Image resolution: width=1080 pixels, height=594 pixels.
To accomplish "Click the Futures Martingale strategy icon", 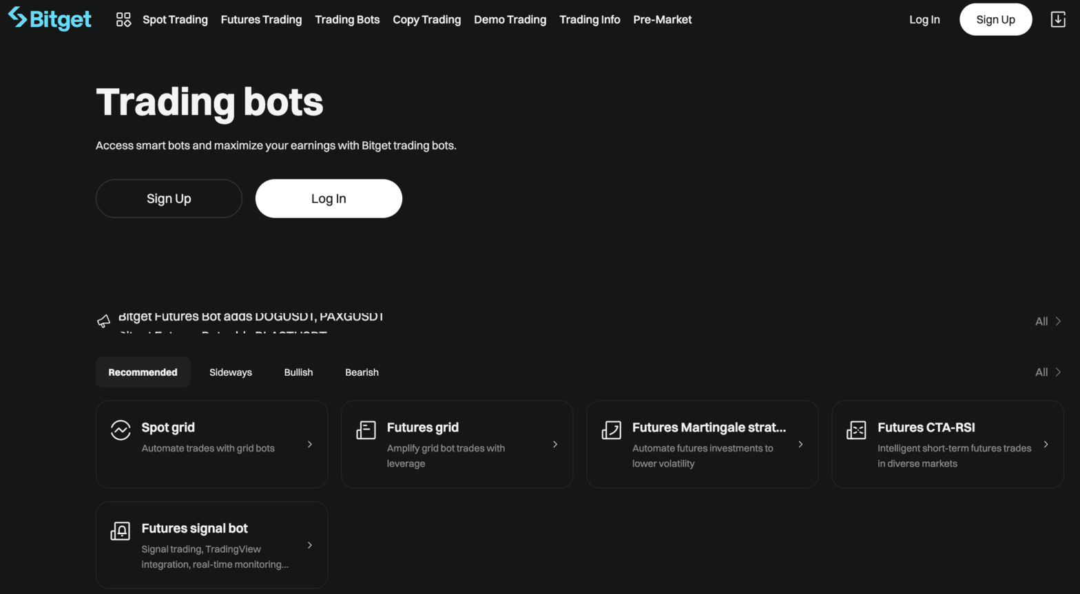I will 611,429.
